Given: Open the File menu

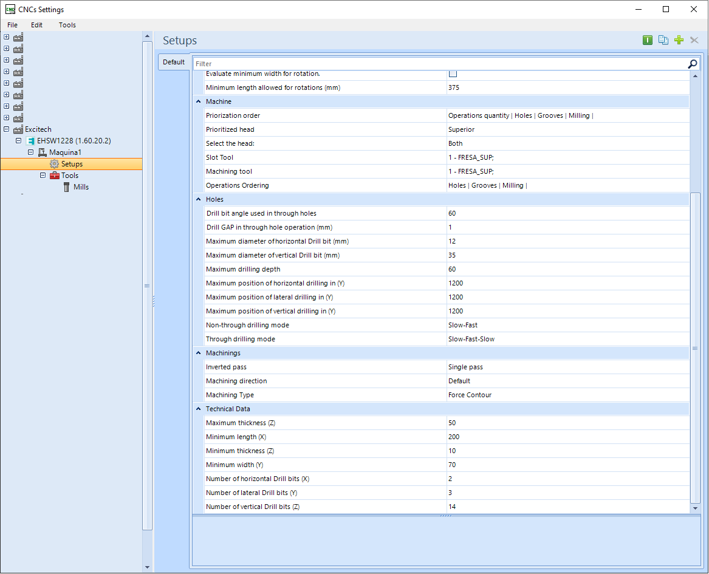Looking at the screenshot, I should pyautogui.click(x=12, y=25).
